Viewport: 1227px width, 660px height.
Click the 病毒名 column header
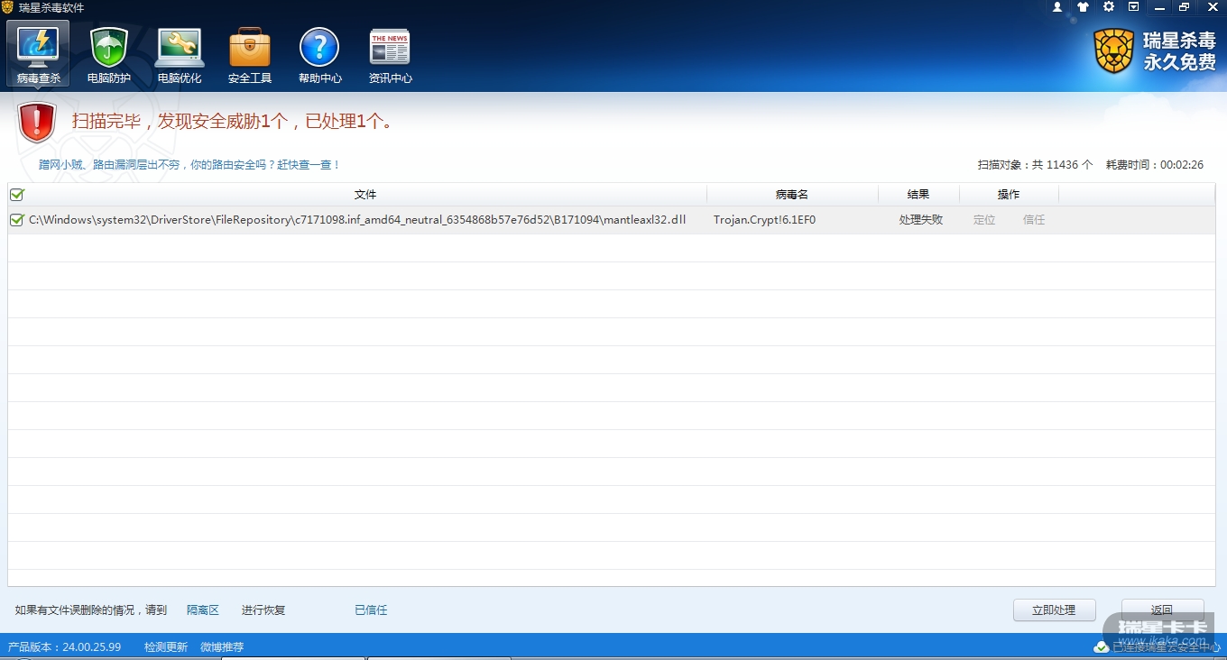792,195
